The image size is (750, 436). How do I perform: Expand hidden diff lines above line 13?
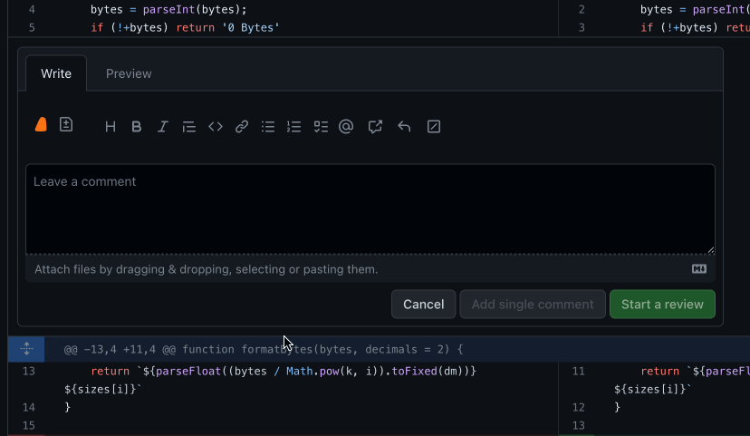click(26, 349)
